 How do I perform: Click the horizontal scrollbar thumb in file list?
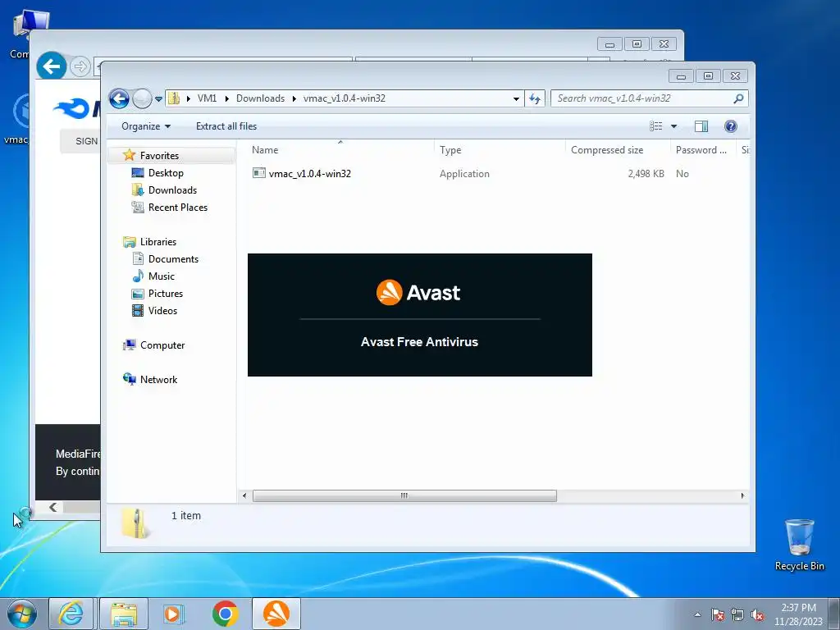click(404, 496)
